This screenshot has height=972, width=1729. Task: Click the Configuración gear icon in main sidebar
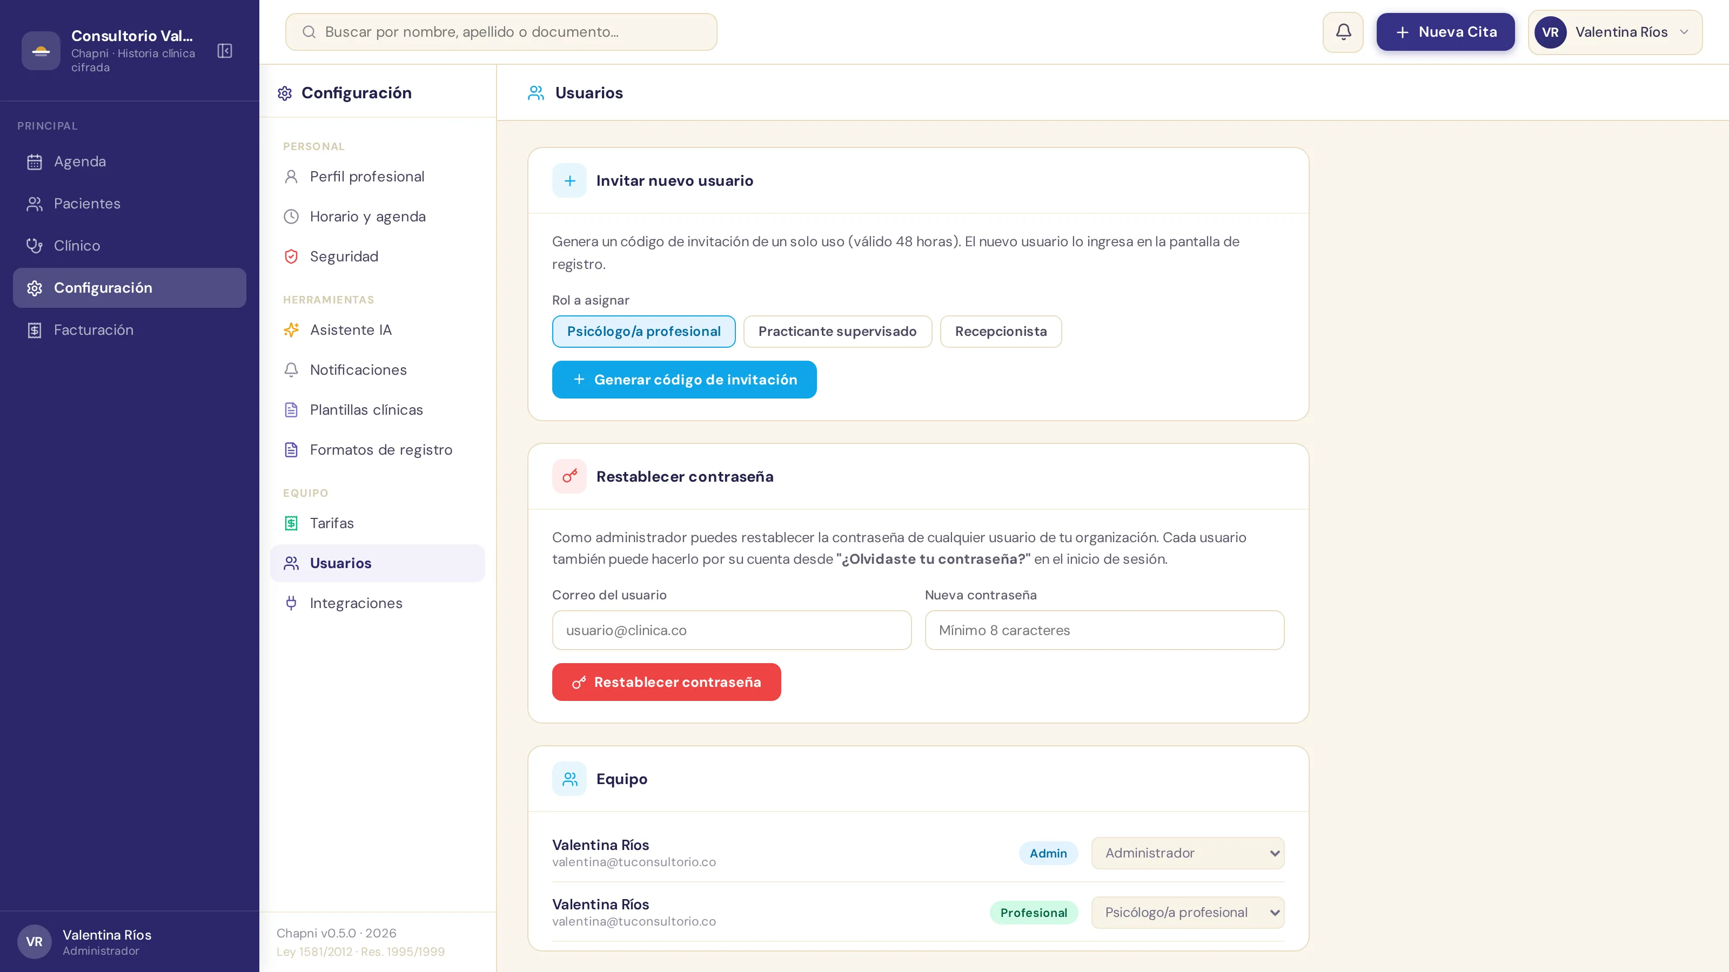click(34, 288)
